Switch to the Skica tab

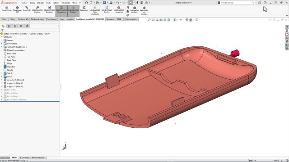12,19
